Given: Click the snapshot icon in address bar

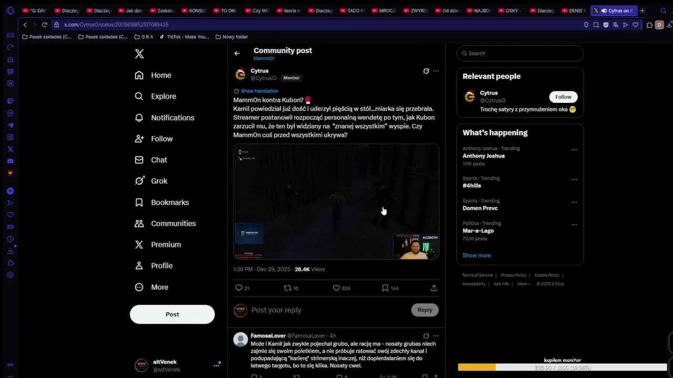Looking at the screenshot, I should coord(596,25).
